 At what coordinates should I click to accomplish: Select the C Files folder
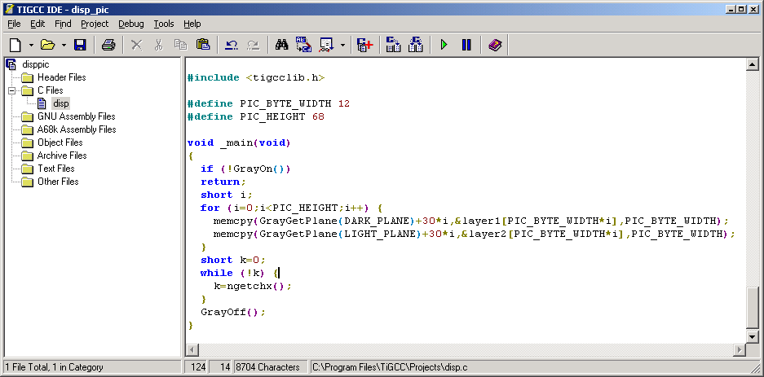[51, 90]
